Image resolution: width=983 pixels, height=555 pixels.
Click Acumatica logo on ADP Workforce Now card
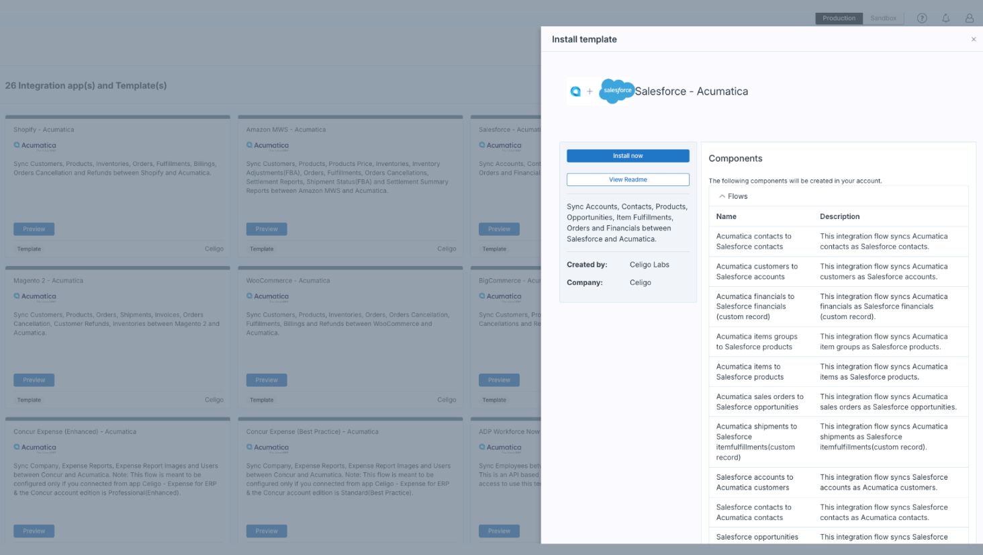pyautogui.click(x=500, y=447)
